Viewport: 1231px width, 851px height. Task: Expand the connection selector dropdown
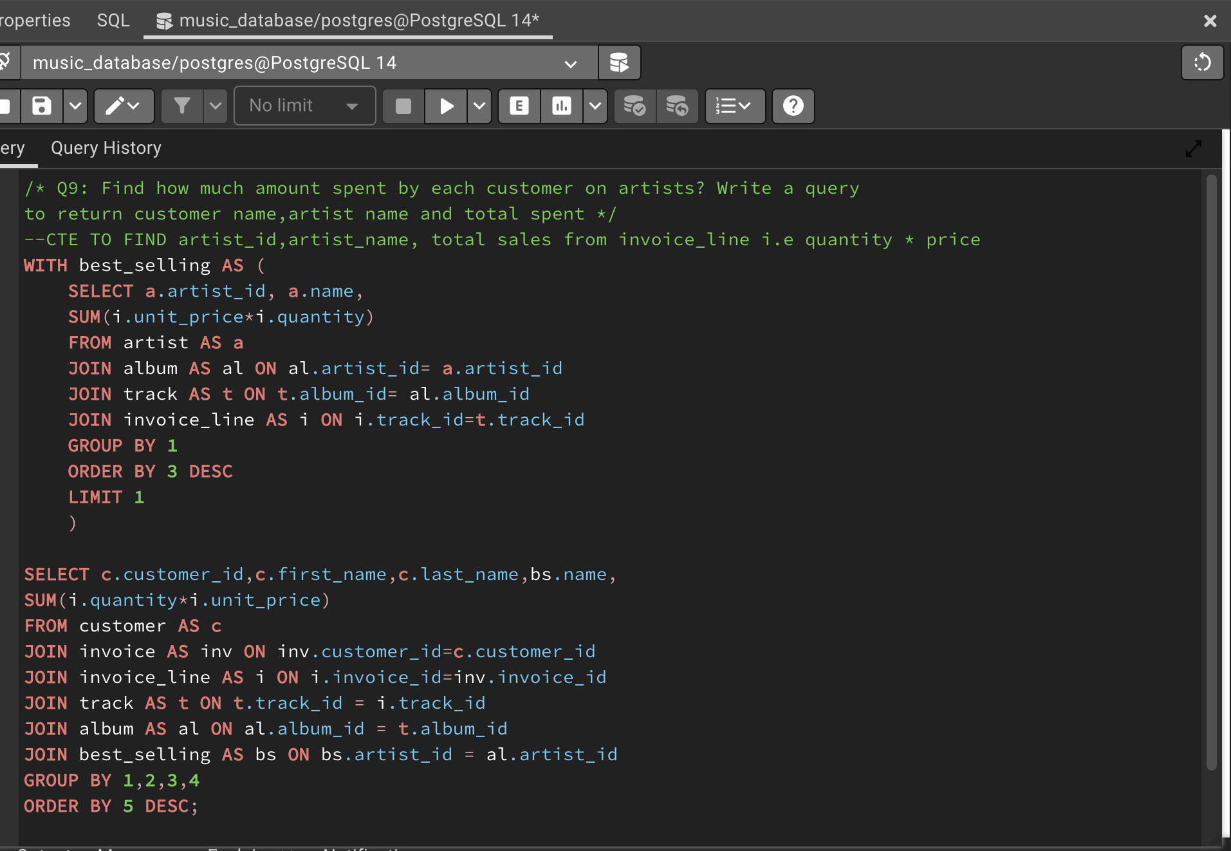click(x=570, y=63)
